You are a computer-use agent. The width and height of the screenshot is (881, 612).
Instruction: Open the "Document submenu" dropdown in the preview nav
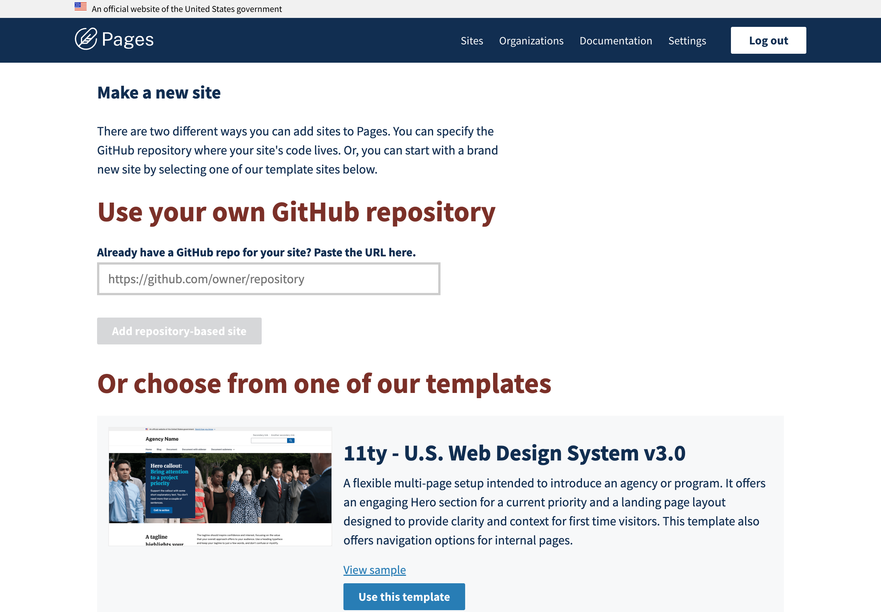(222, 450)
